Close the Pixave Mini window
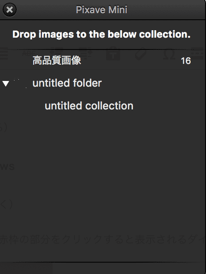The width and height of the screenshot is (206, 274). (x=10, y=10)
